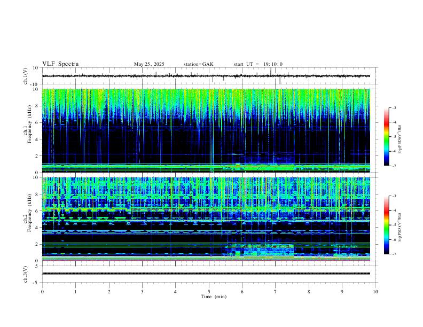This screenshot has height=327, width=423.
Task: Click time axis tick label "4"
Action: click(175, 292)
